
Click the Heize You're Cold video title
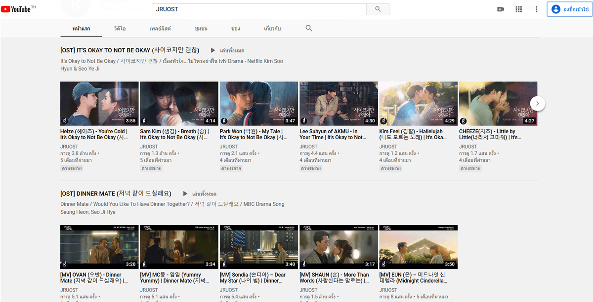(94, 134)
